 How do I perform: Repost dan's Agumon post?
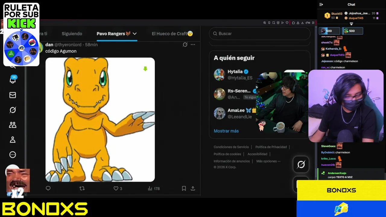82,188
